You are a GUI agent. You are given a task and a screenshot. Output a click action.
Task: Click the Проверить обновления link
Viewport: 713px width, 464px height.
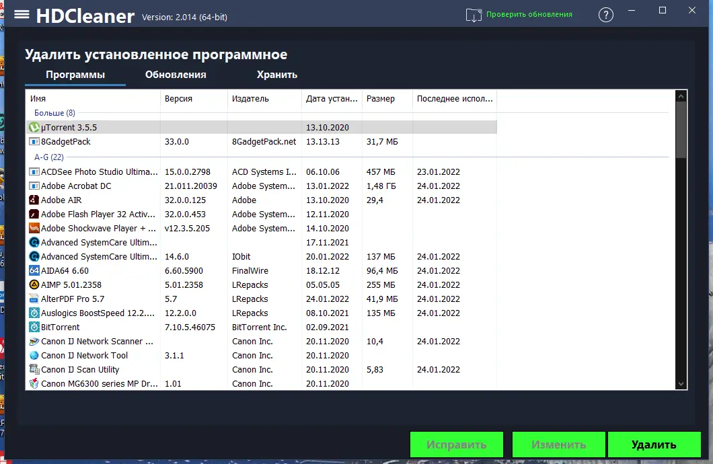[x=529, y=15]
